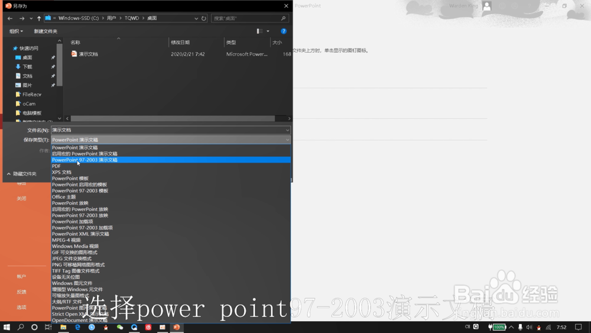Screen dimensions: 591x333
Task: Choose PowerPoint 模板 format
Action: pos(171,179)
